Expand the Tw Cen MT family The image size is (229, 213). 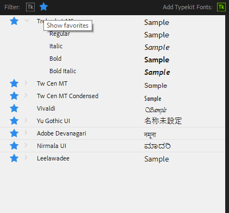pos(26,83)
